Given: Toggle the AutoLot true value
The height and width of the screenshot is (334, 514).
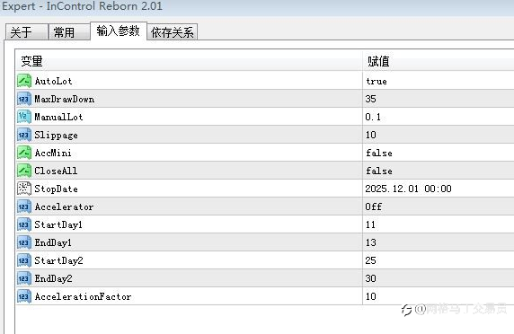Looking at the screenshot, I should tap(377, 81).
